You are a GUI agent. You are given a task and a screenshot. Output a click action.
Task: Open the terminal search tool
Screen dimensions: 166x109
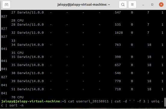tap(123, 4)
